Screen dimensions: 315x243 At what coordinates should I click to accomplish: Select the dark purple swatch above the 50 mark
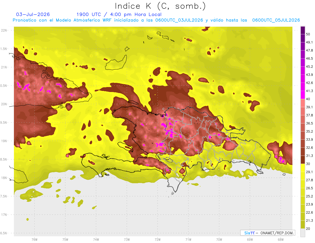point(303,30)
